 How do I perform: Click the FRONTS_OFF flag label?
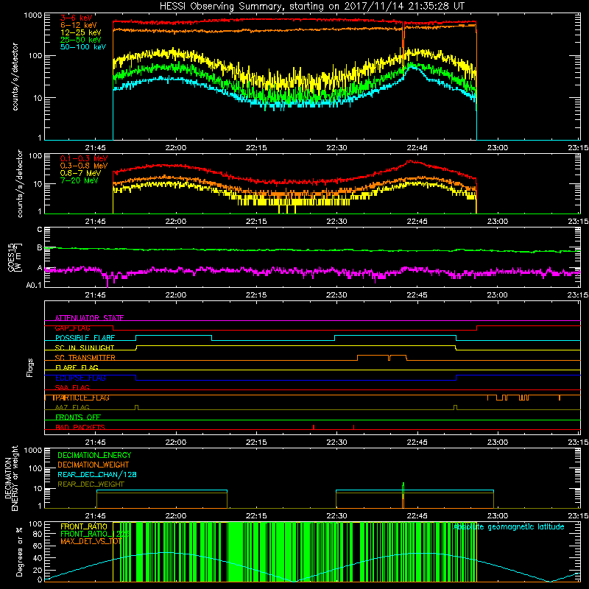click(x=78, y=417)
